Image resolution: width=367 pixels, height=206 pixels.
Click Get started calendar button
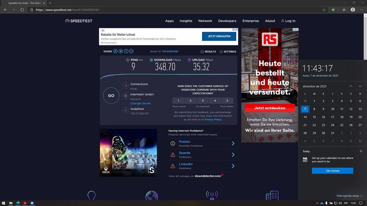tap(332, 171)
